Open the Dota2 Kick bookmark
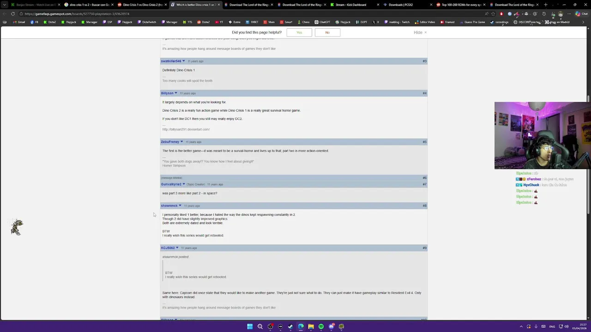The image size is (591, 332). pyautogui.click(x=50, y=22)
